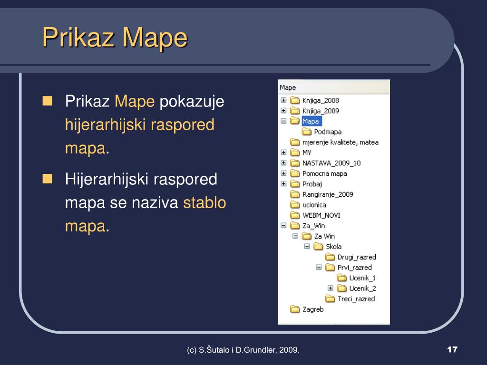Select the WEBM_NOVI folder name
This screenshot has height=365, width=487.
(321, 215)
